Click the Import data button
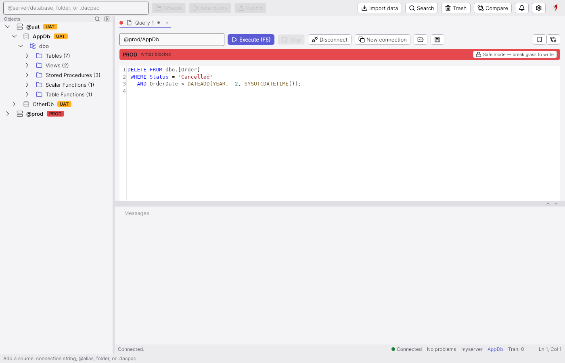565x363 pixels. [380, 8]
